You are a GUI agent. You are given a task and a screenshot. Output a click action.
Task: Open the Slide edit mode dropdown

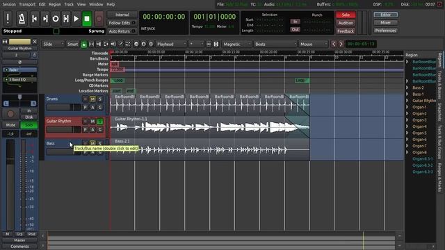coord(54,44)
